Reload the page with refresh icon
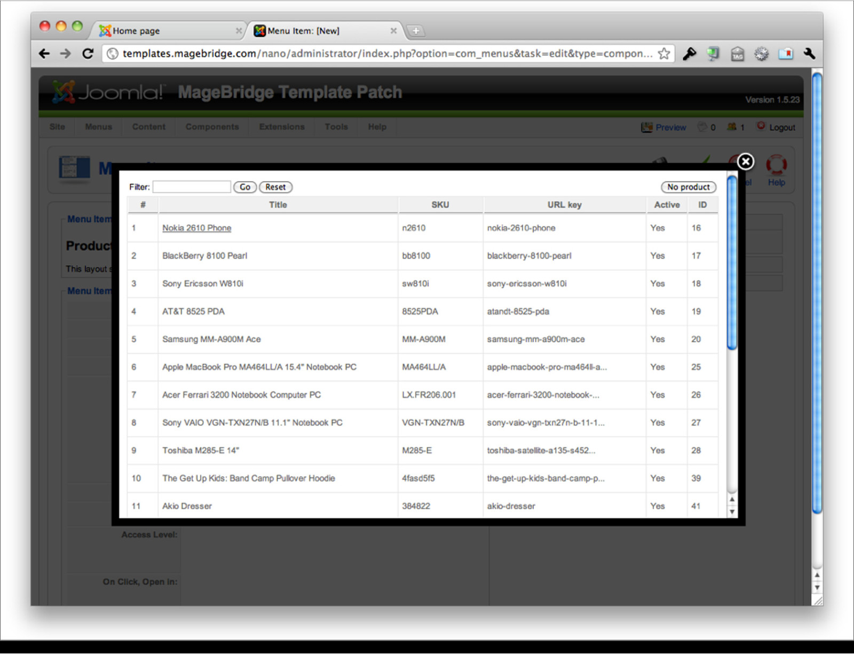Screen dimensions: 854x657 coord(88,53)
